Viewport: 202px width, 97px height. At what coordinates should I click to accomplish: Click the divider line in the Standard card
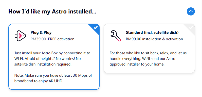pyautogui.click(x=149, y=46)
